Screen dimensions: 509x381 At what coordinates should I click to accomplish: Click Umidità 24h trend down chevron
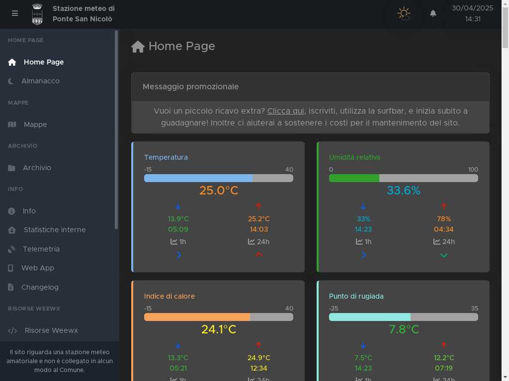click(x=444, y=255)
